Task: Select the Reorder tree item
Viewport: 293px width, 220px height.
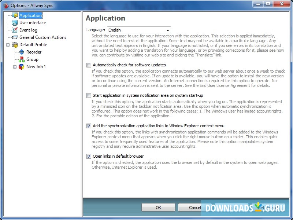Action: click(34, 52)
